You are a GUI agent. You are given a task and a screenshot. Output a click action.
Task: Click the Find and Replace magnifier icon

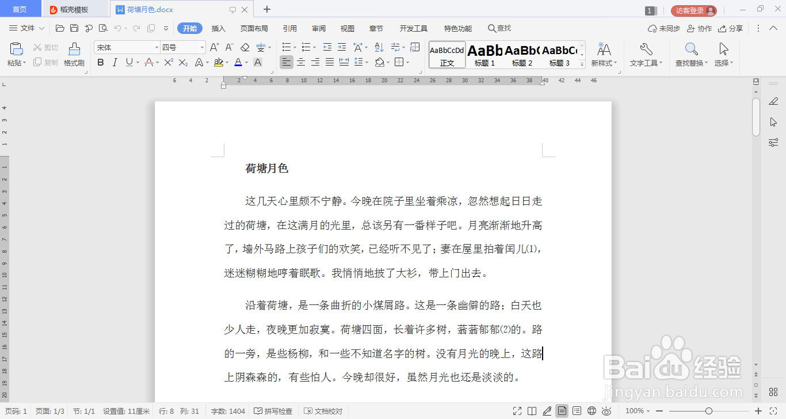(x=692, y=49)
